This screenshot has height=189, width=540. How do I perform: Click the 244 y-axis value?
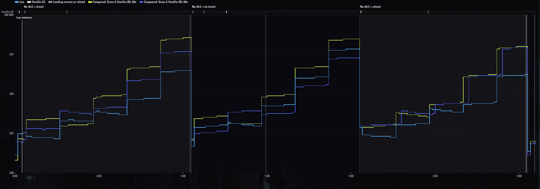pyautogui.click(x=11, y=94)
